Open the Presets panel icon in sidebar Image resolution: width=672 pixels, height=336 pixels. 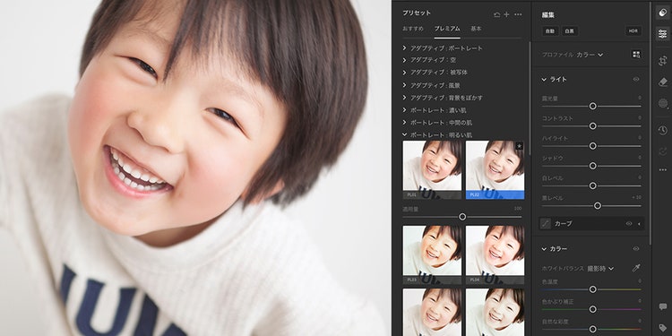click(662, 13)
